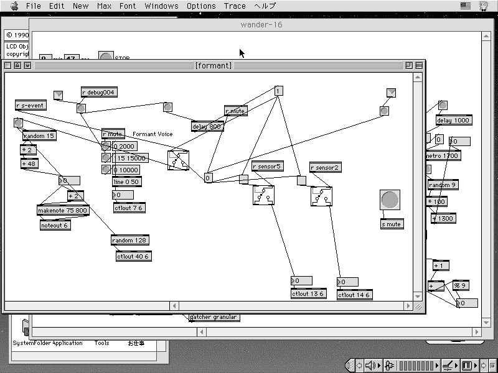Screen dimensions: 498x373
Task: Click the switch object left of 0 message
Action: (x=178, y=160)
